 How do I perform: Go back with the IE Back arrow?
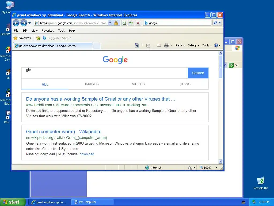click(x=16, y=23)
